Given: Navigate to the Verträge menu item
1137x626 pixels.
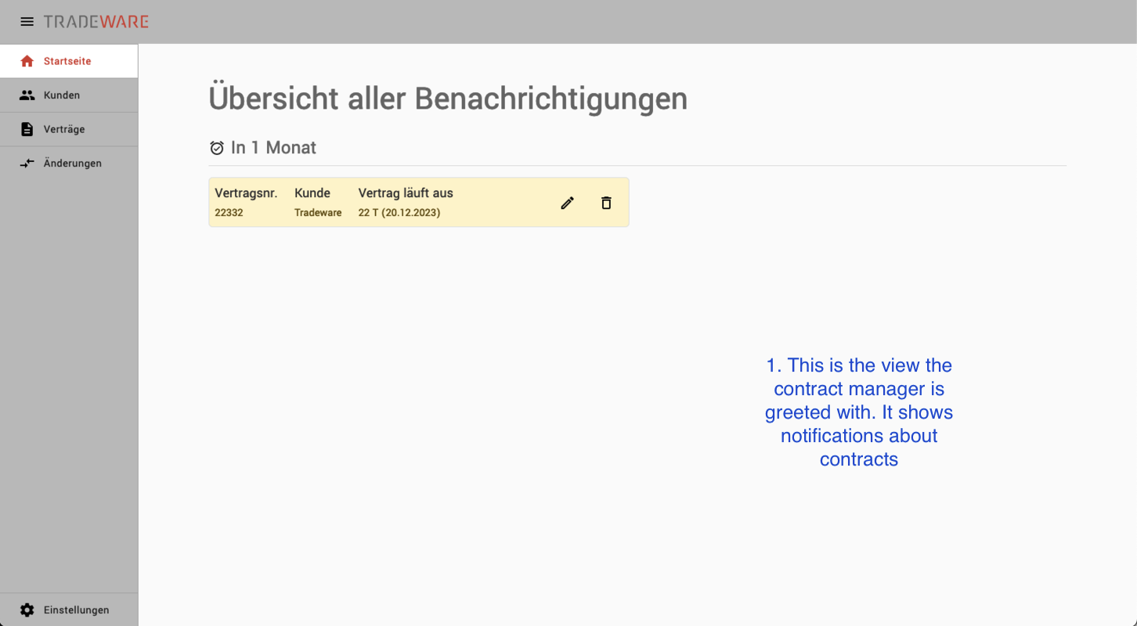Looking at the screenshot, I should pyautogui.click(x=69, y=129).
